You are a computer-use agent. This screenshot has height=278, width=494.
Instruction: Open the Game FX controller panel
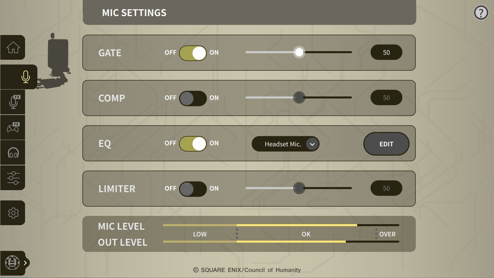[x=13, y=127]
